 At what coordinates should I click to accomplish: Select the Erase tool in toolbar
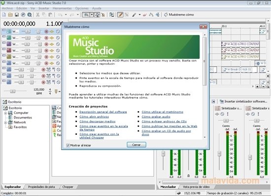pos(145,15)
